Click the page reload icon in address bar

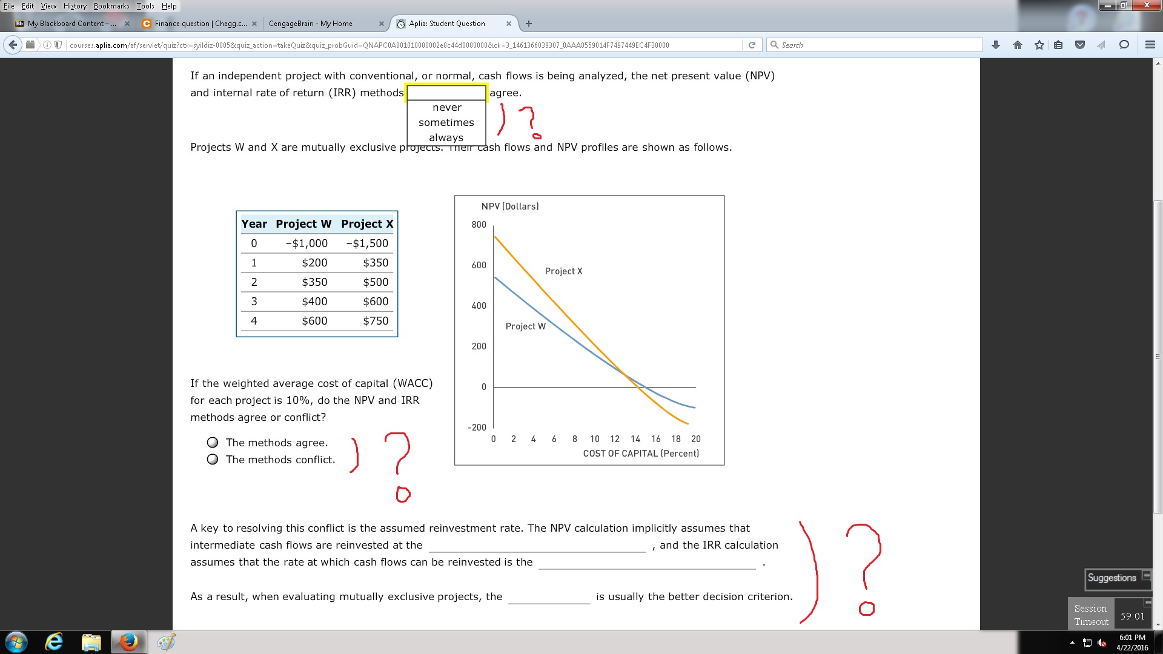coord(751,45)
